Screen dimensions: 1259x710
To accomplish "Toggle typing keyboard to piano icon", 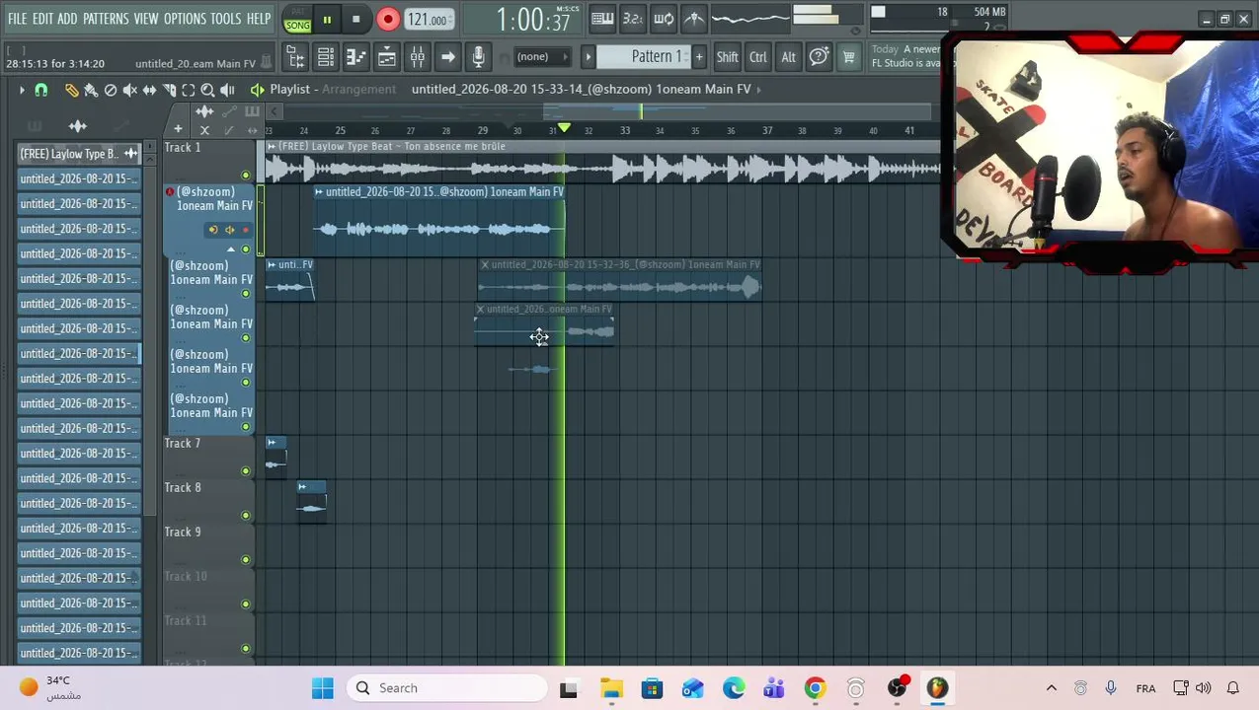I will [601, 19].
